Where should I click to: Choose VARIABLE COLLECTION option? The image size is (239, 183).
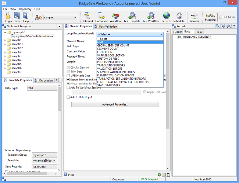pos(130,55)
